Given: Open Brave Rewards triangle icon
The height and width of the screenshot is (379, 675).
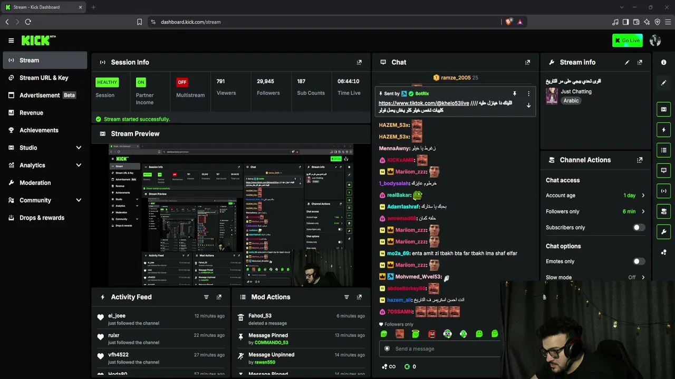Looking at the screenshot, I should click(x=520, y=22).
